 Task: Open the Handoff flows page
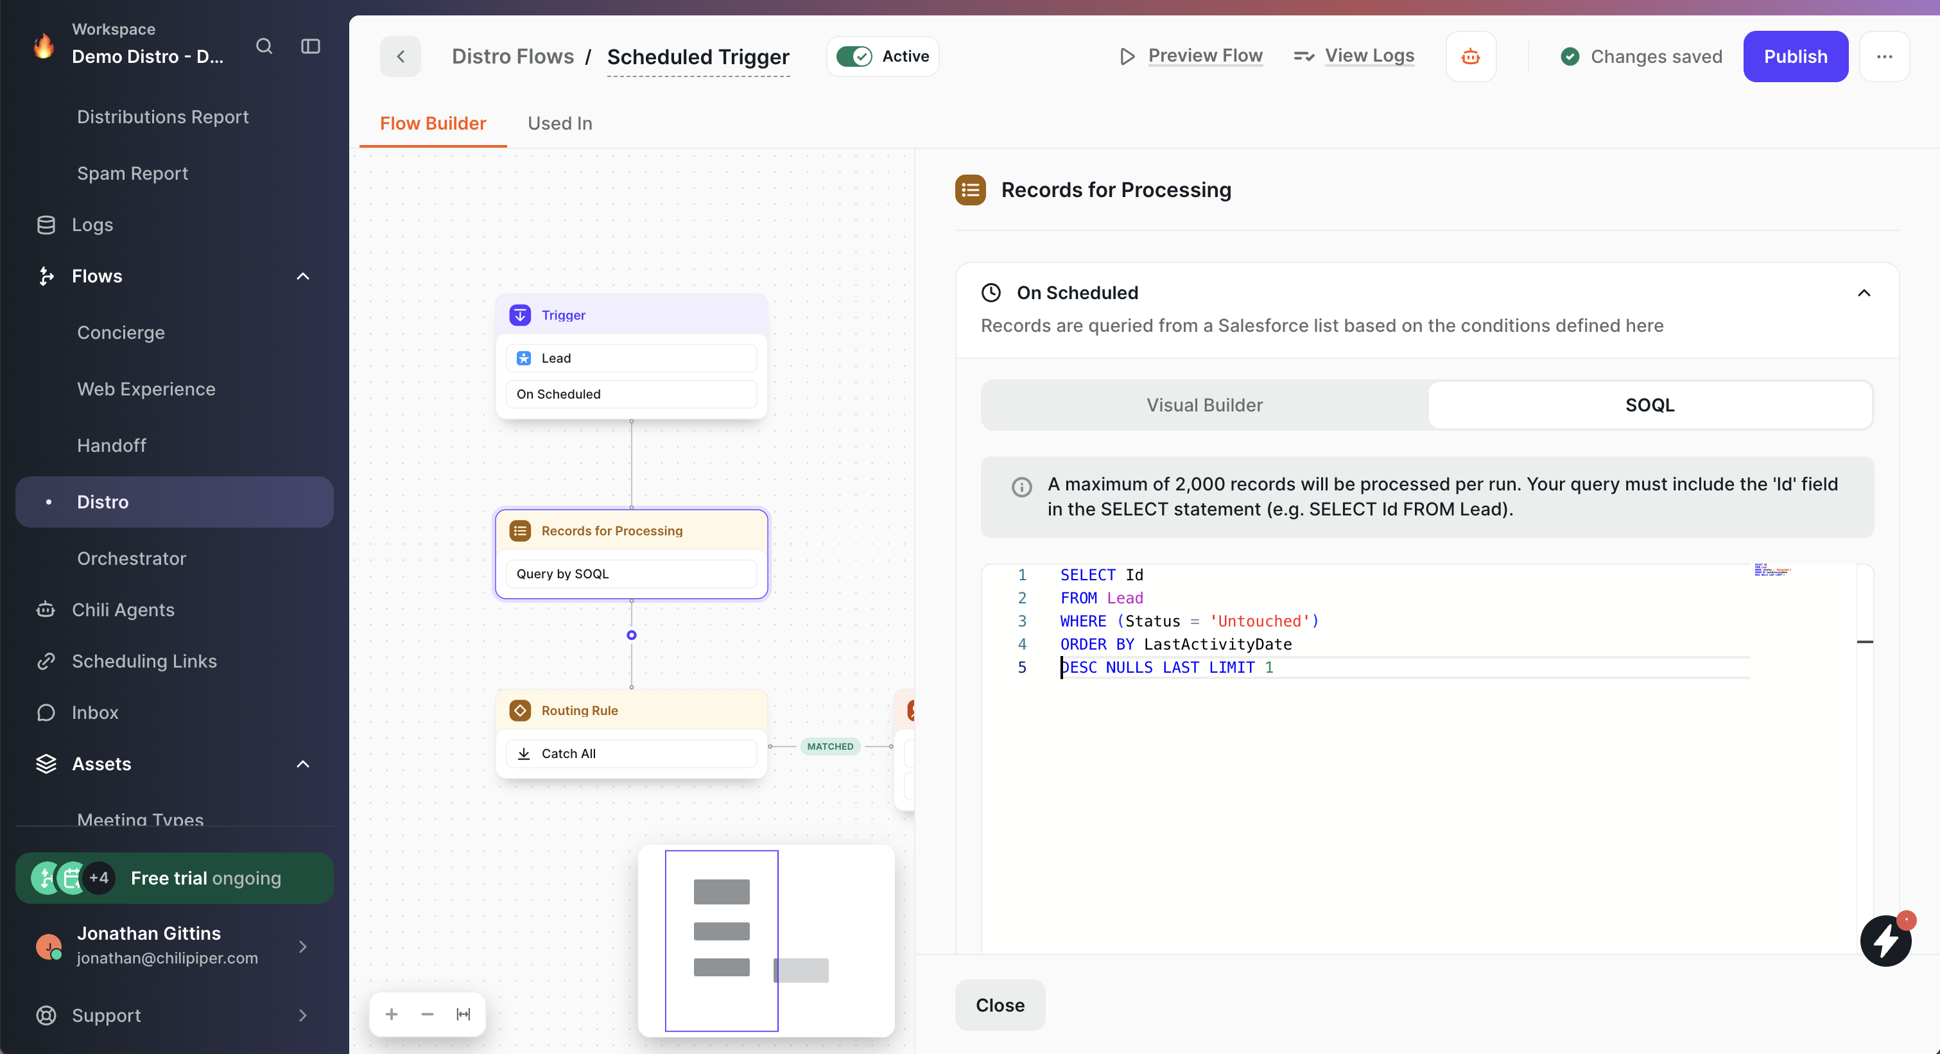pyautogui.click(x=112, y=445)
